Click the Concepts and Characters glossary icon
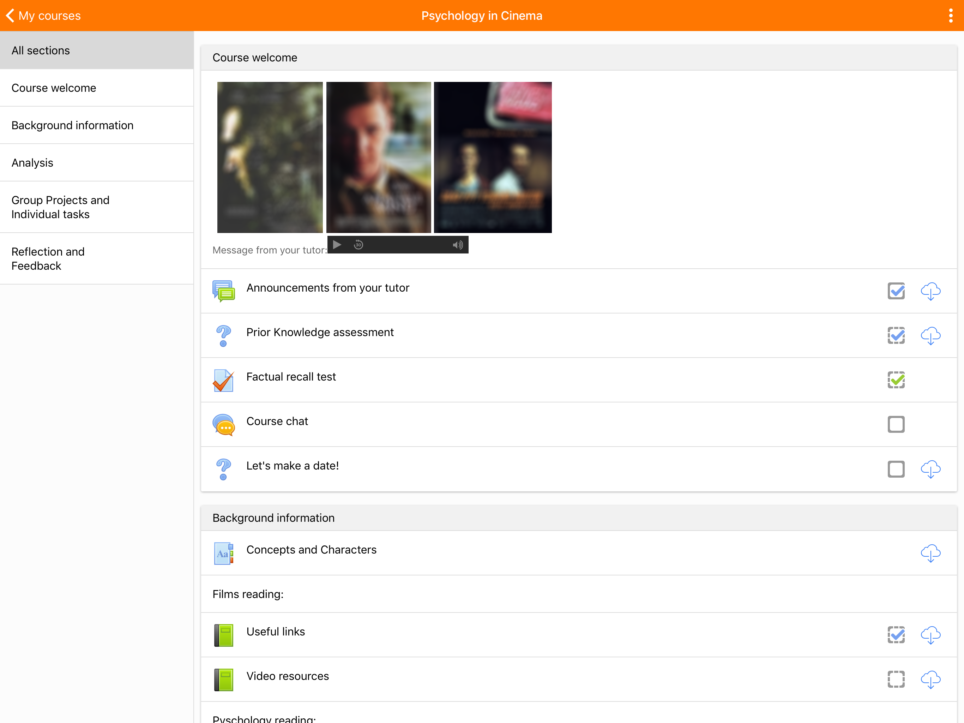Viewport: 964px width, 723px height. (x=223, y=553)
